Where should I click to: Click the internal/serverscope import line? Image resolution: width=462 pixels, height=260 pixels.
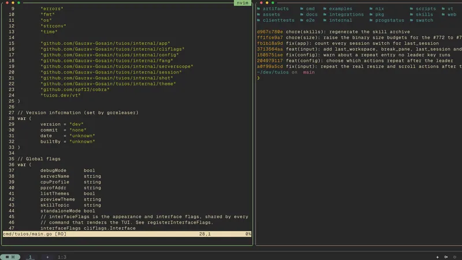click(117, 66)
